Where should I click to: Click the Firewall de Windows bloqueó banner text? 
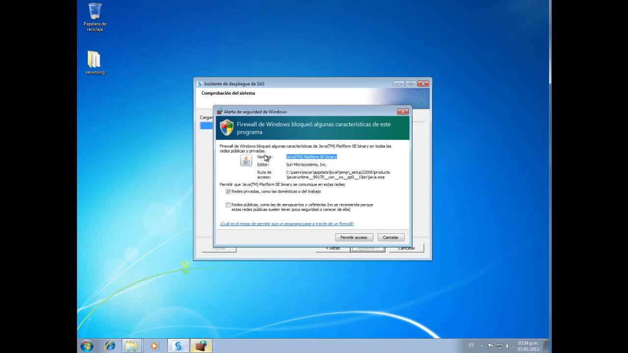click(x=314, y=128)
